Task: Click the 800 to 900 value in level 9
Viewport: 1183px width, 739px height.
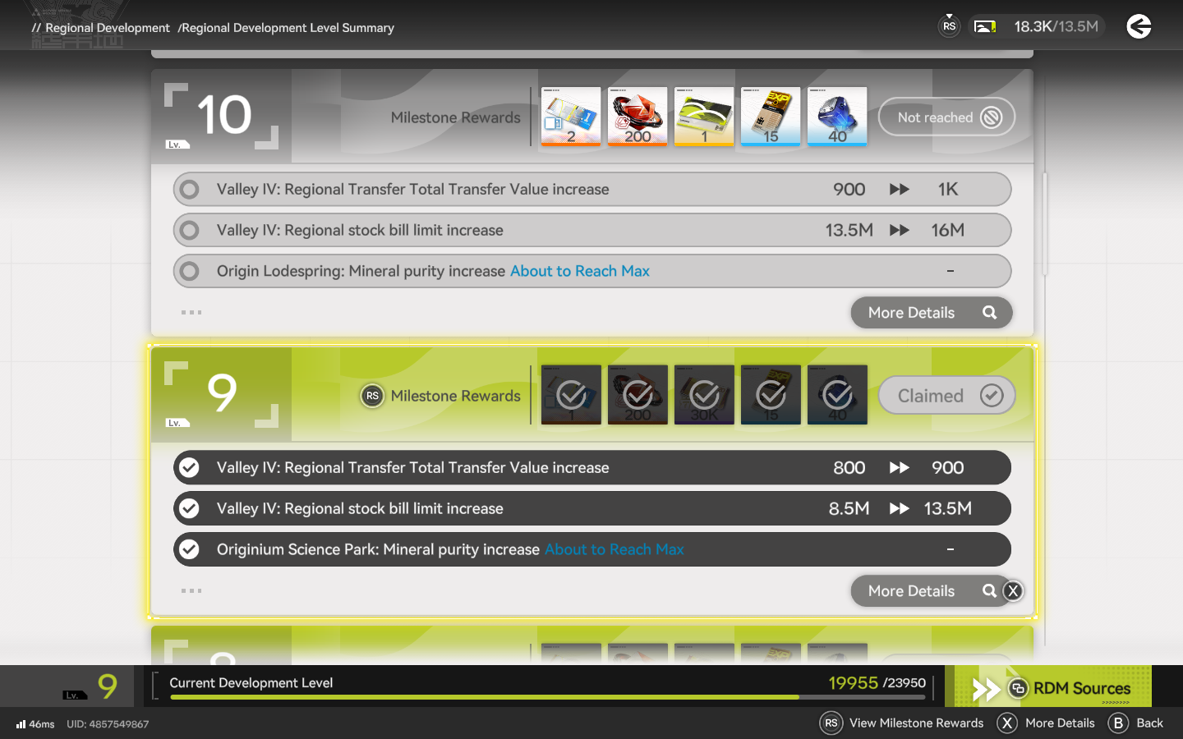Action: coord(899,467)
